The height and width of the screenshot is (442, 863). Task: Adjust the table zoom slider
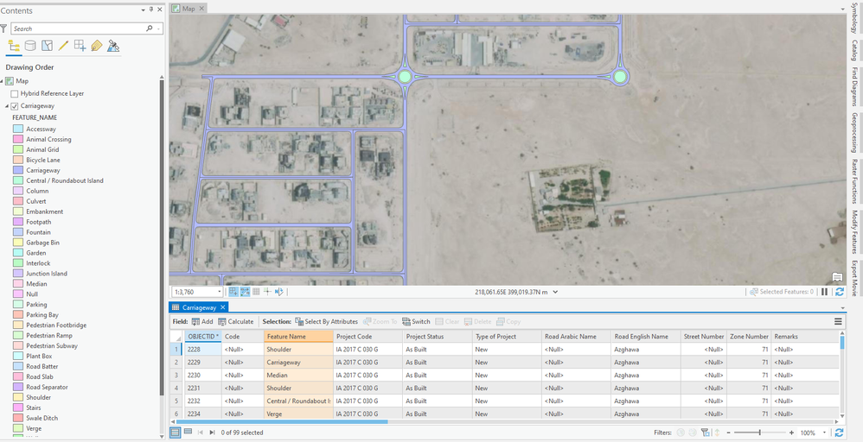coord(760,433)
